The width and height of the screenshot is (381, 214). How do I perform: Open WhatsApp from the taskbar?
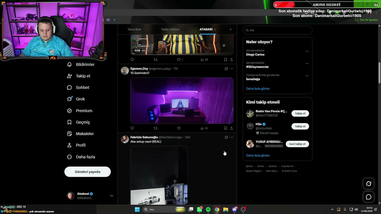pyautogui.click(x=199, y=210)
